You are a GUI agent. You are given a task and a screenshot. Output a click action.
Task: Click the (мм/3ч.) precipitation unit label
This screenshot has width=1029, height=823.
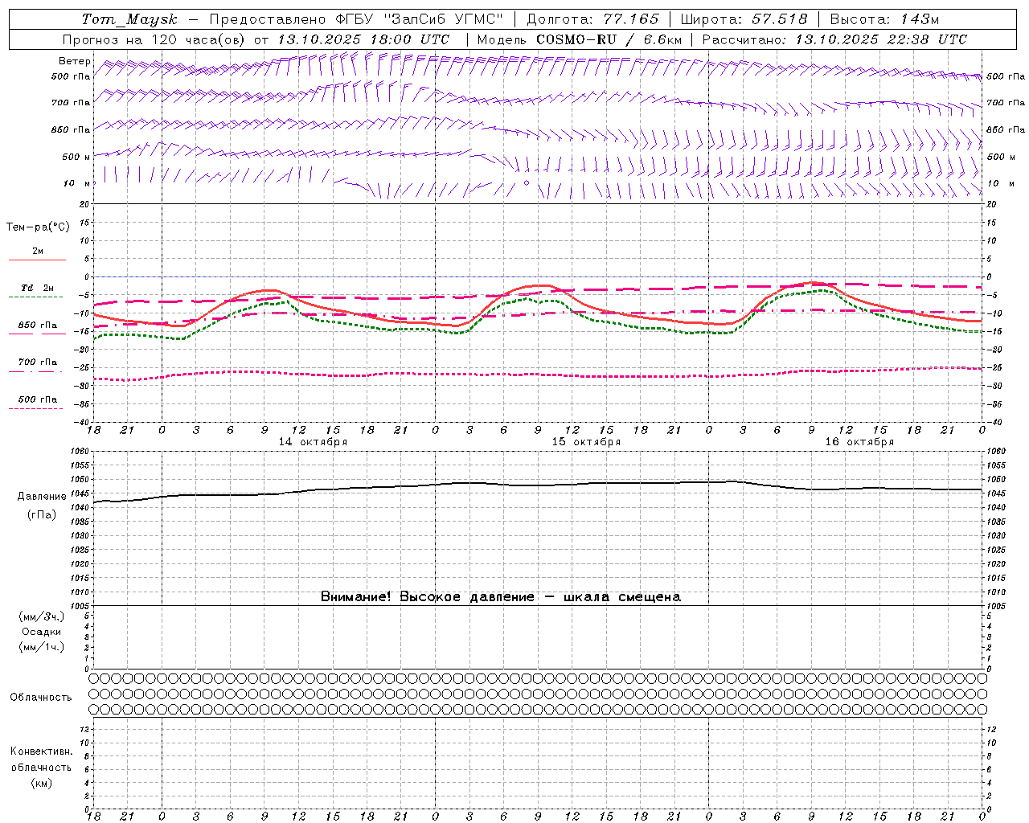tap(42, 616)
